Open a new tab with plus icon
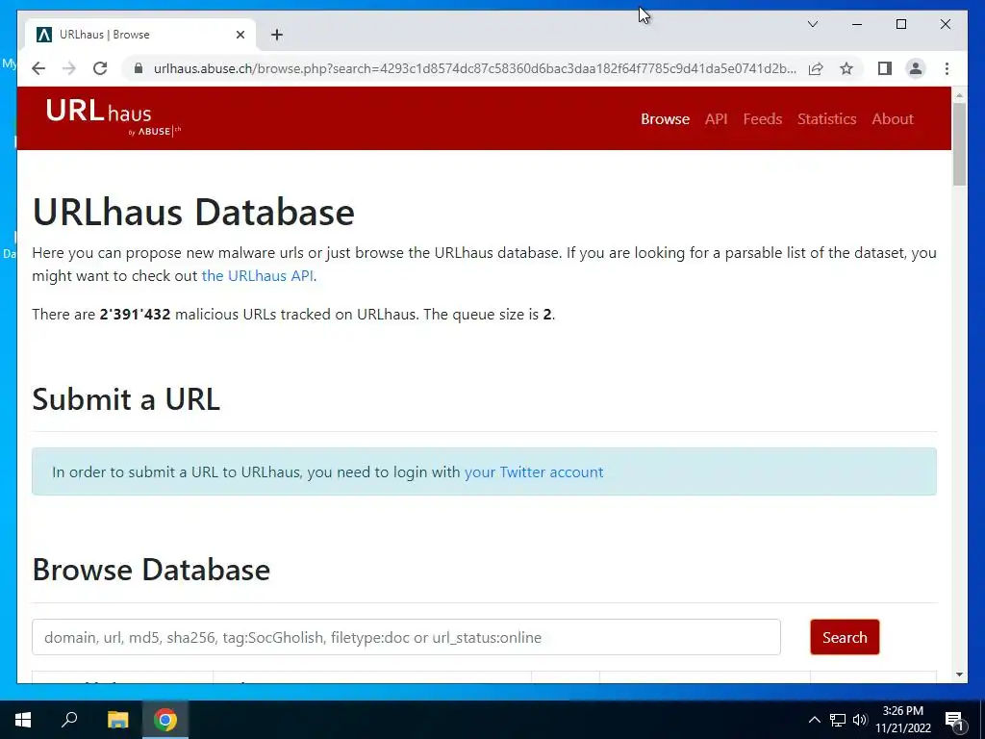This screenshot has height=739, width=985. [x=277, y=35]
